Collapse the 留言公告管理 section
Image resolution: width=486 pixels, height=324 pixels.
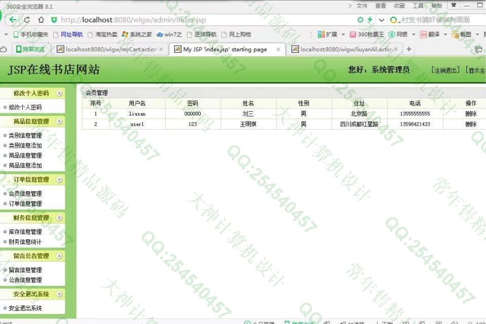pos(59,256)
